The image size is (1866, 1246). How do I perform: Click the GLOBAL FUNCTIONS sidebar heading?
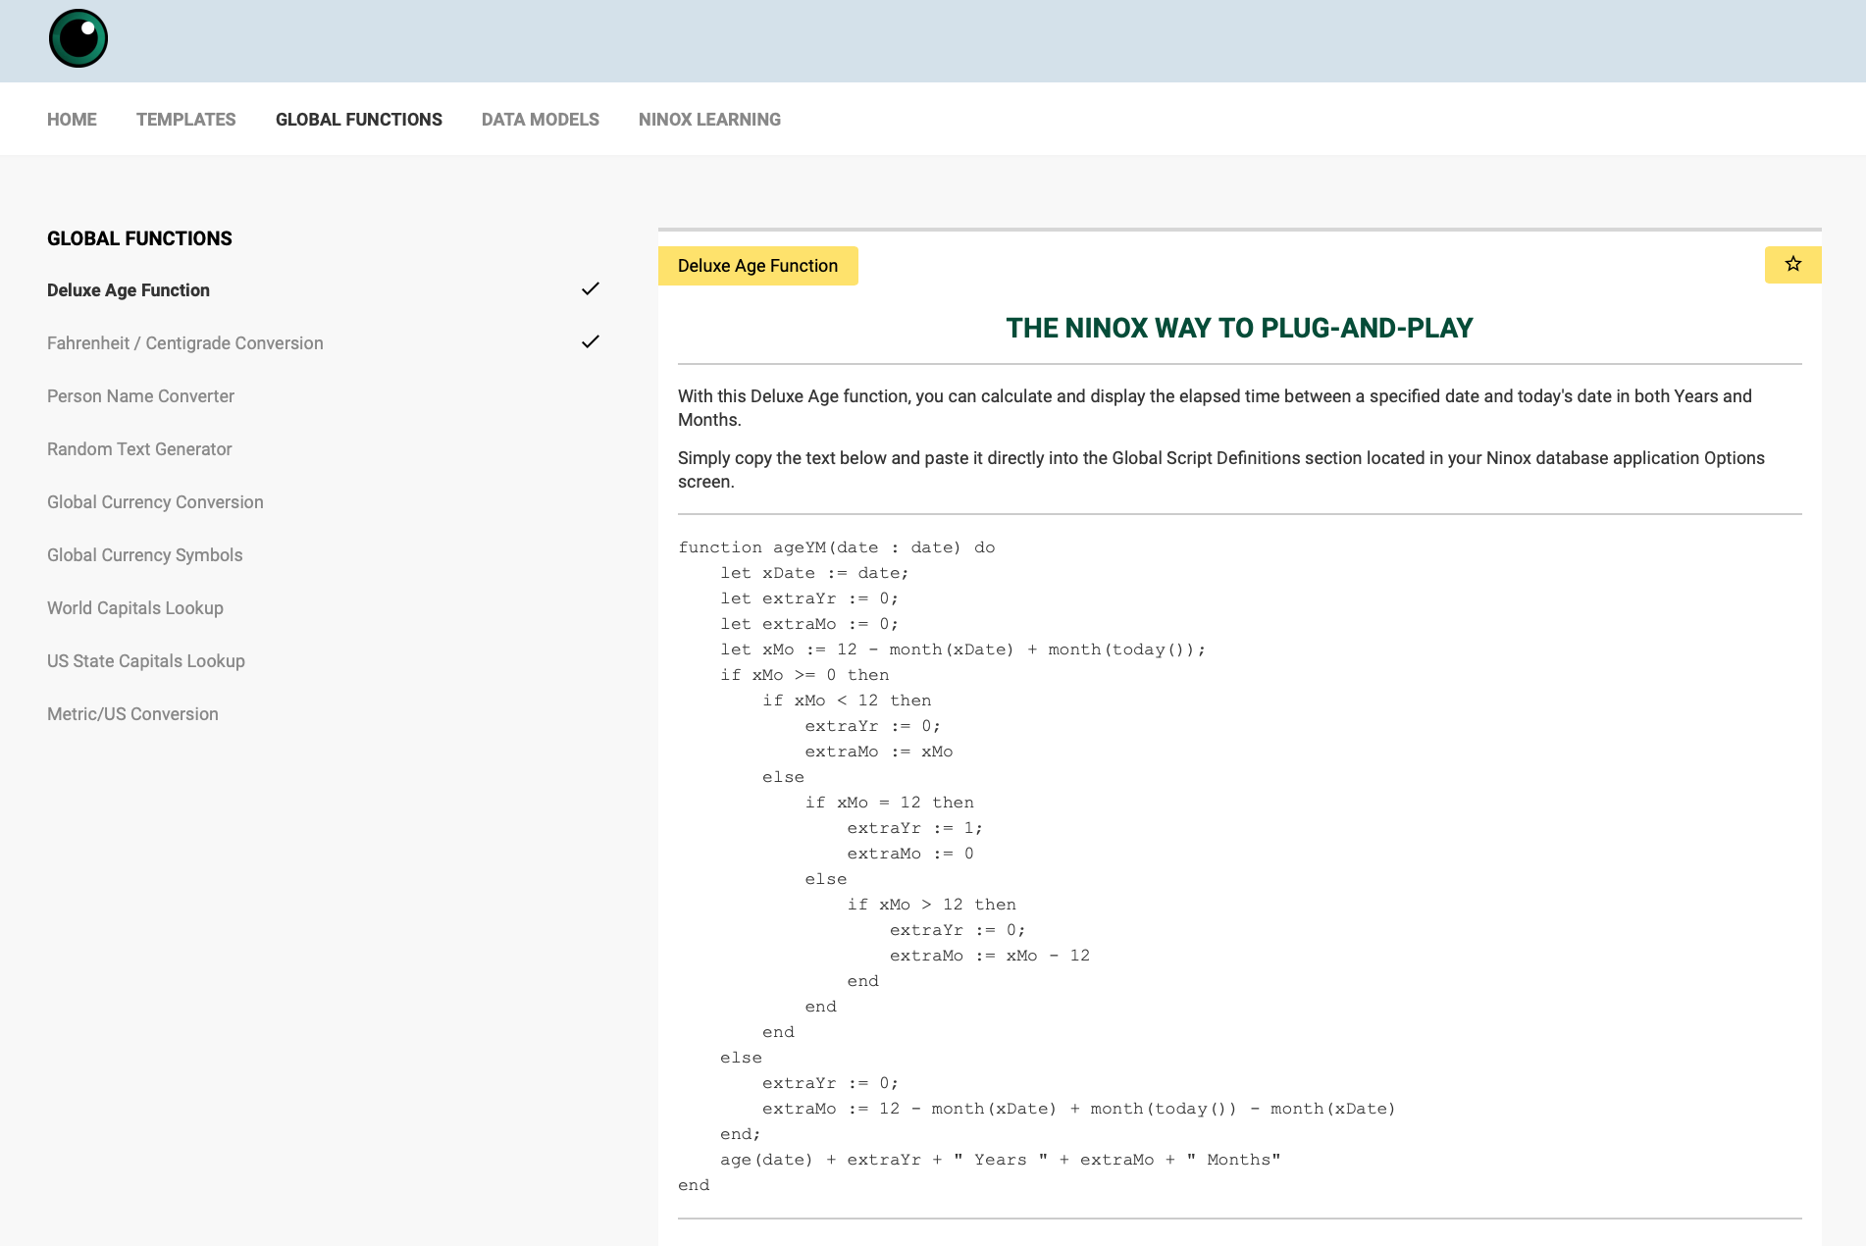139,238
